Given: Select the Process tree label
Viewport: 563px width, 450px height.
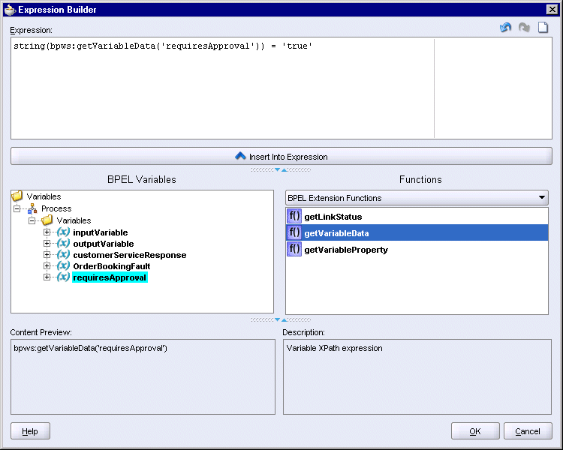Looking at the screenshot, I should 56,208.
